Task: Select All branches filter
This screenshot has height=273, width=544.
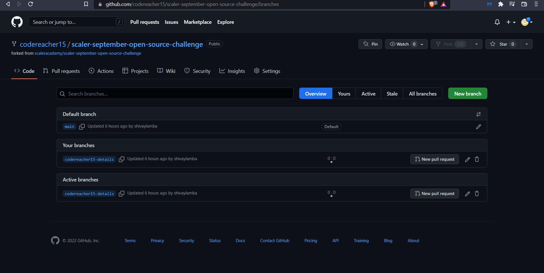Action: pyautogui.click(x=423, y=94)
